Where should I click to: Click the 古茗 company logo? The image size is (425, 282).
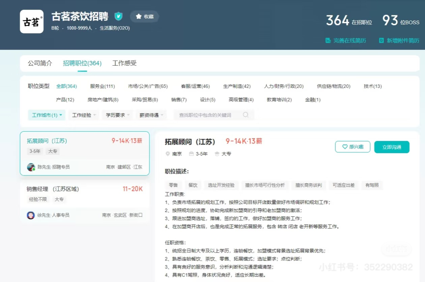tap(31, 22)
